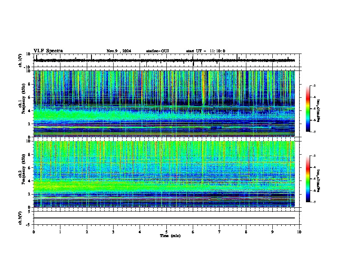Click the "10" minute tick on time axis
Image resolution: width=337 pixels, height=260 pixels.
pyautogui.click(x=299, y=232)
